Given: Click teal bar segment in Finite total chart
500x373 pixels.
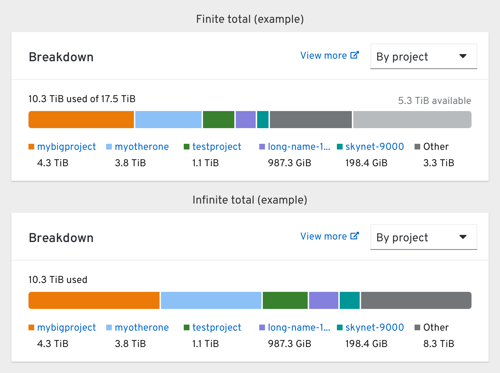Looking at the screenshot, I should point(263,120).
